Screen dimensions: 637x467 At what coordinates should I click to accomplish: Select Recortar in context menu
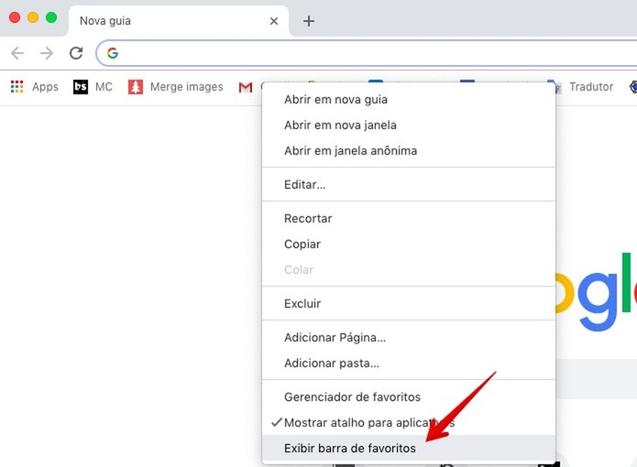click(409, 218)
